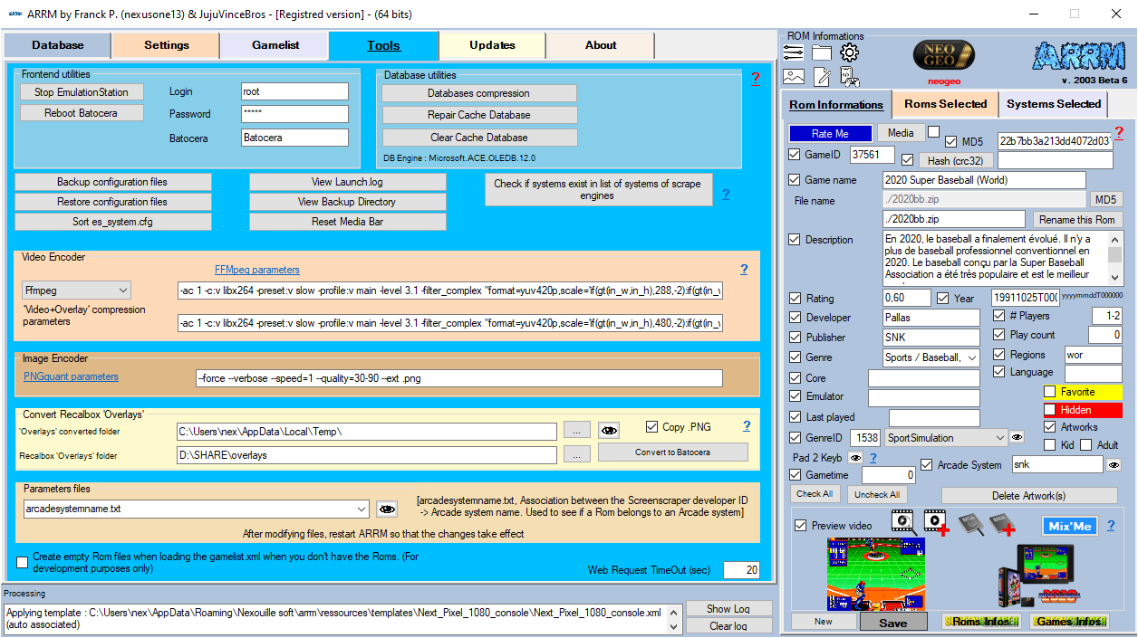The height and width of the screenshot is (638, 1138).
Task: Switch to the Gamelist tab
Action: (275, 45)
